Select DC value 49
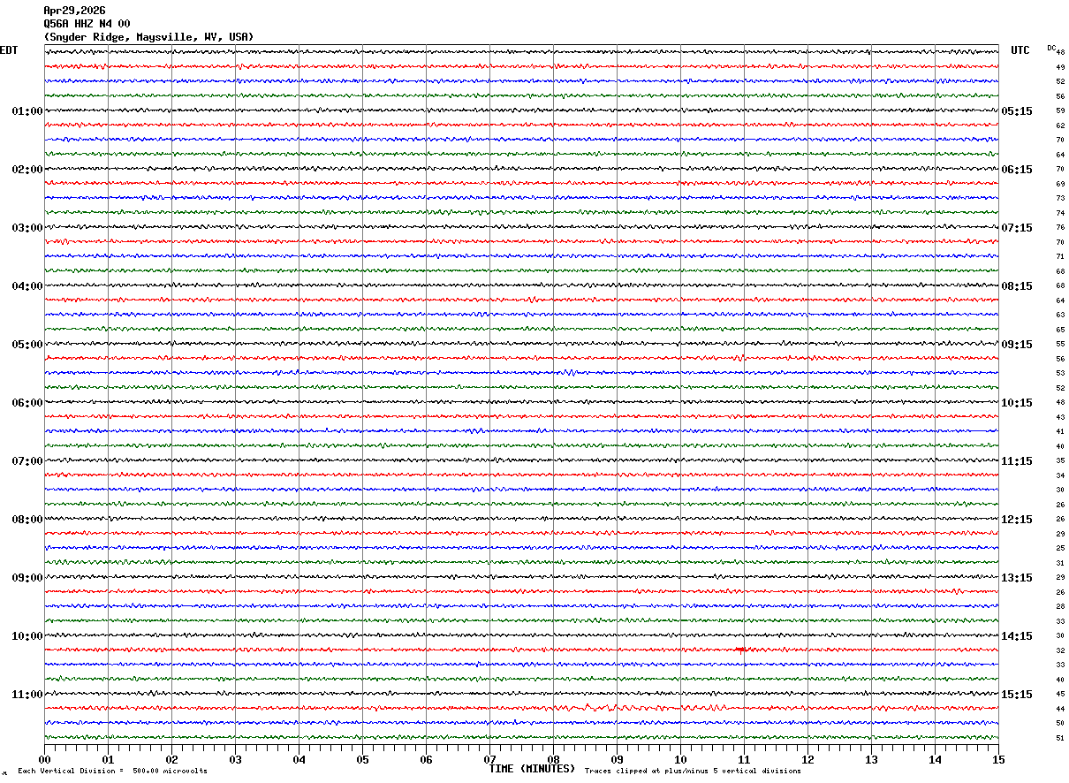Screen dimensions: 1069x783 [1060, 67]
